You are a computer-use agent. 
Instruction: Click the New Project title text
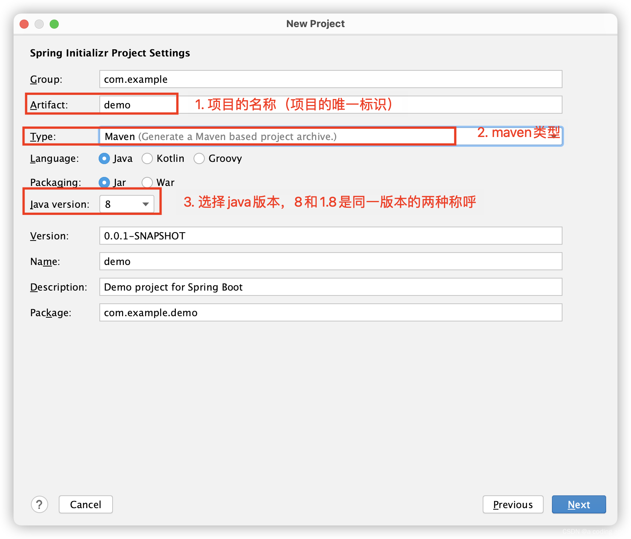tap(315, 24)
